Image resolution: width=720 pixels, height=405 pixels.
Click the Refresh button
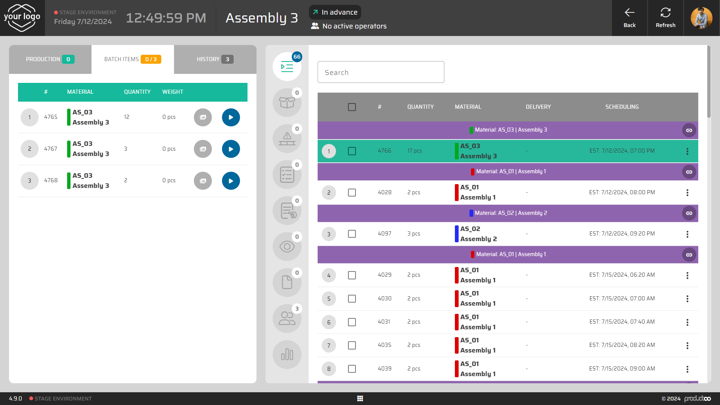click(x=665, y=18)
